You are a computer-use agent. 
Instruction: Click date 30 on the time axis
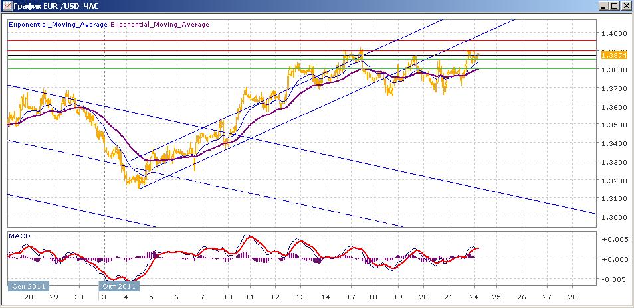tap(79, 297)
